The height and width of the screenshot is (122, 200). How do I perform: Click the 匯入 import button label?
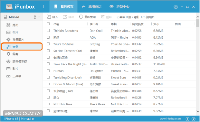point(55,17)
